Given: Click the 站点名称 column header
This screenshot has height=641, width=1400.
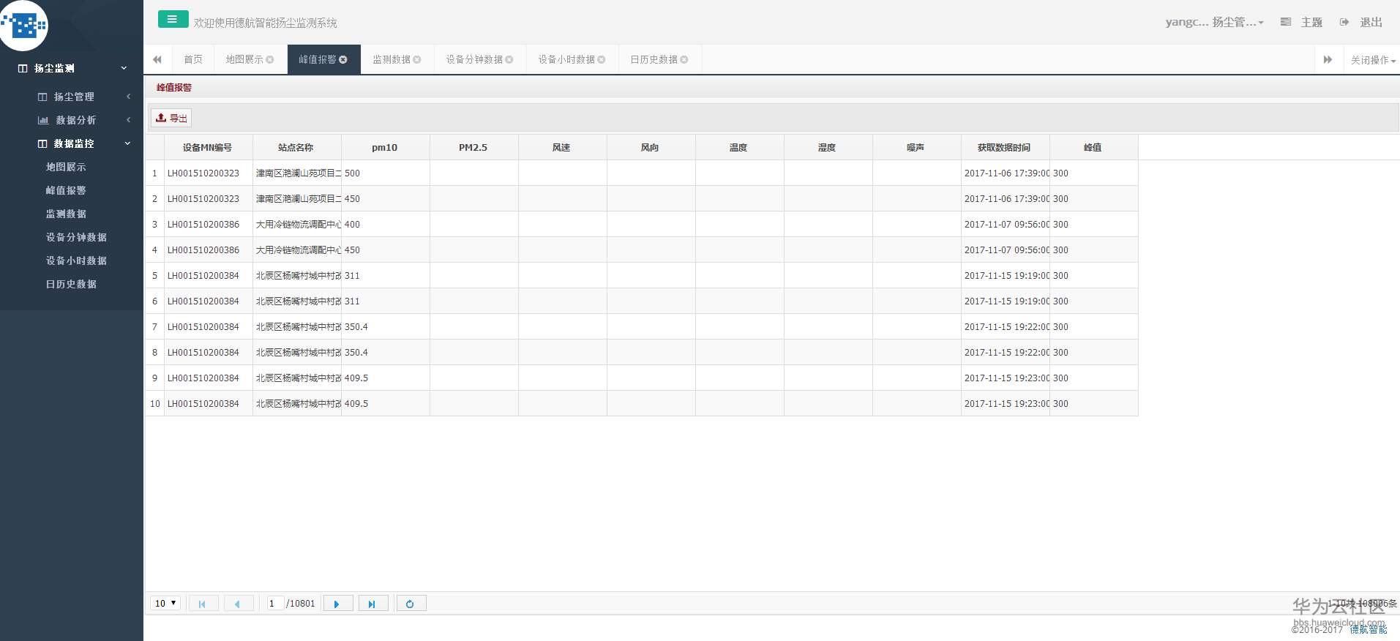Looking at the screenshot, I should click(x=296, y=147).
